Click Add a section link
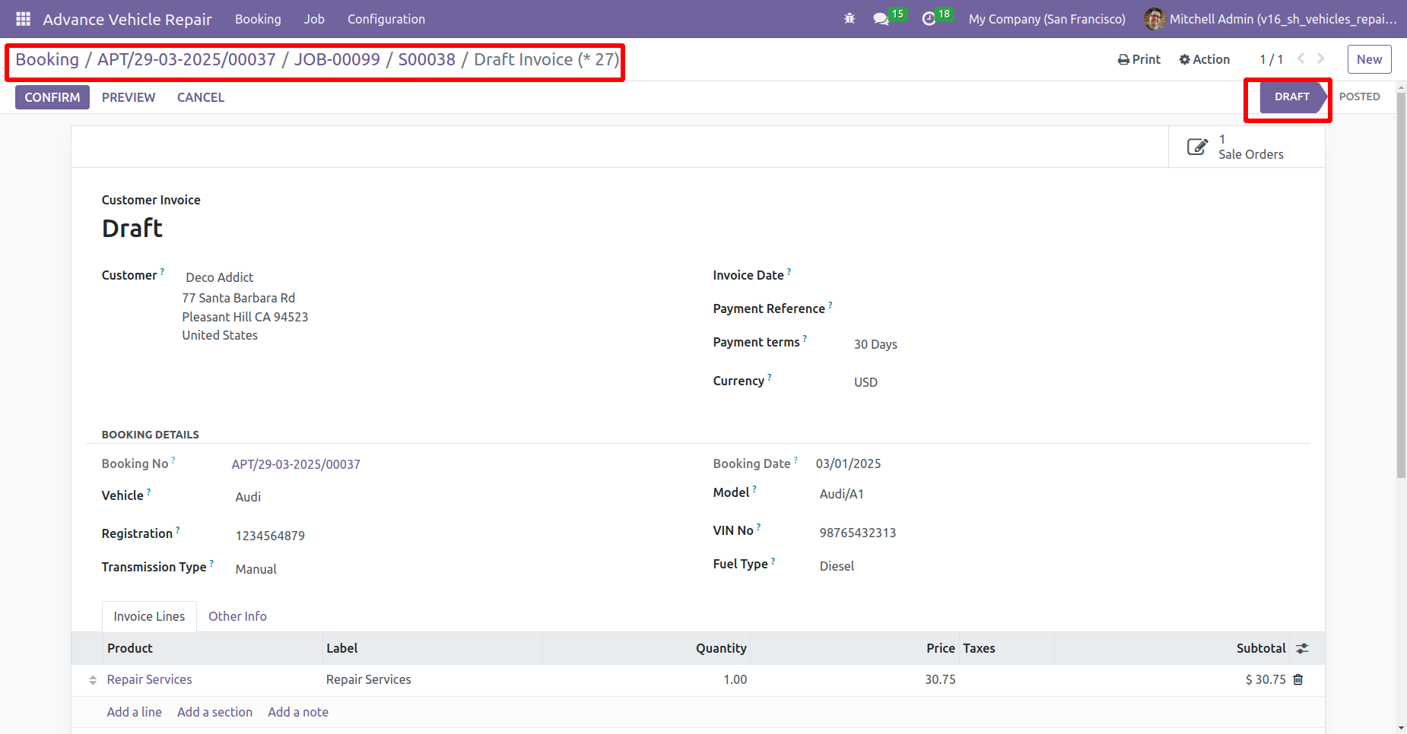Image resolution: width=1407 pixels, height=734 pixels. (x=214, y=712)
